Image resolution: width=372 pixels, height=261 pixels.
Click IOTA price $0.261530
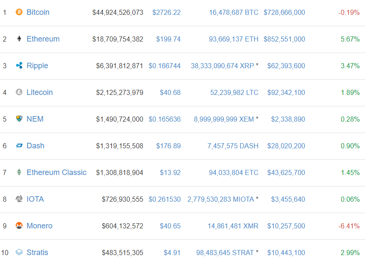[164, 200]
